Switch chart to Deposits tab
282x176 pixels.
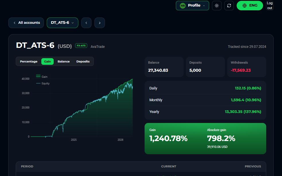click(x=83, y=61)
